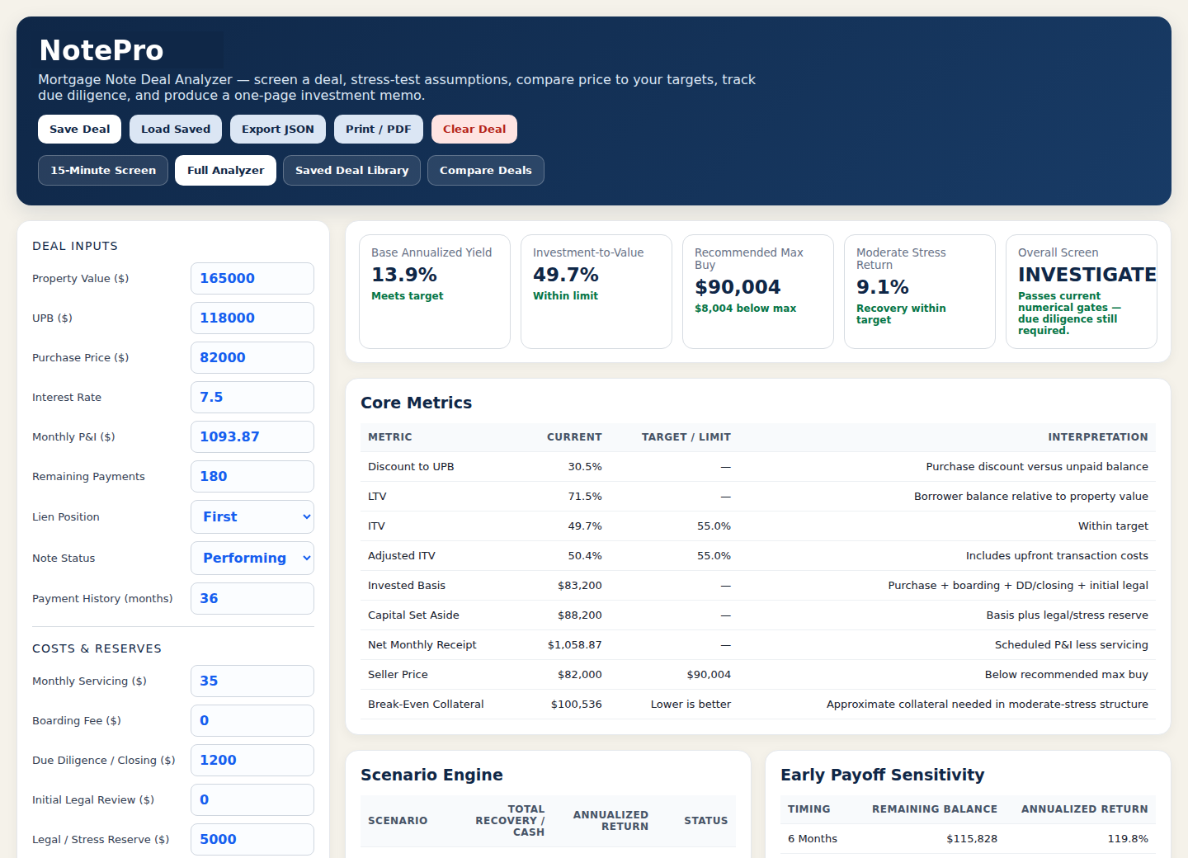
Task: Click the '$8,004 below max' note
Action: click(x=746, y=309)
